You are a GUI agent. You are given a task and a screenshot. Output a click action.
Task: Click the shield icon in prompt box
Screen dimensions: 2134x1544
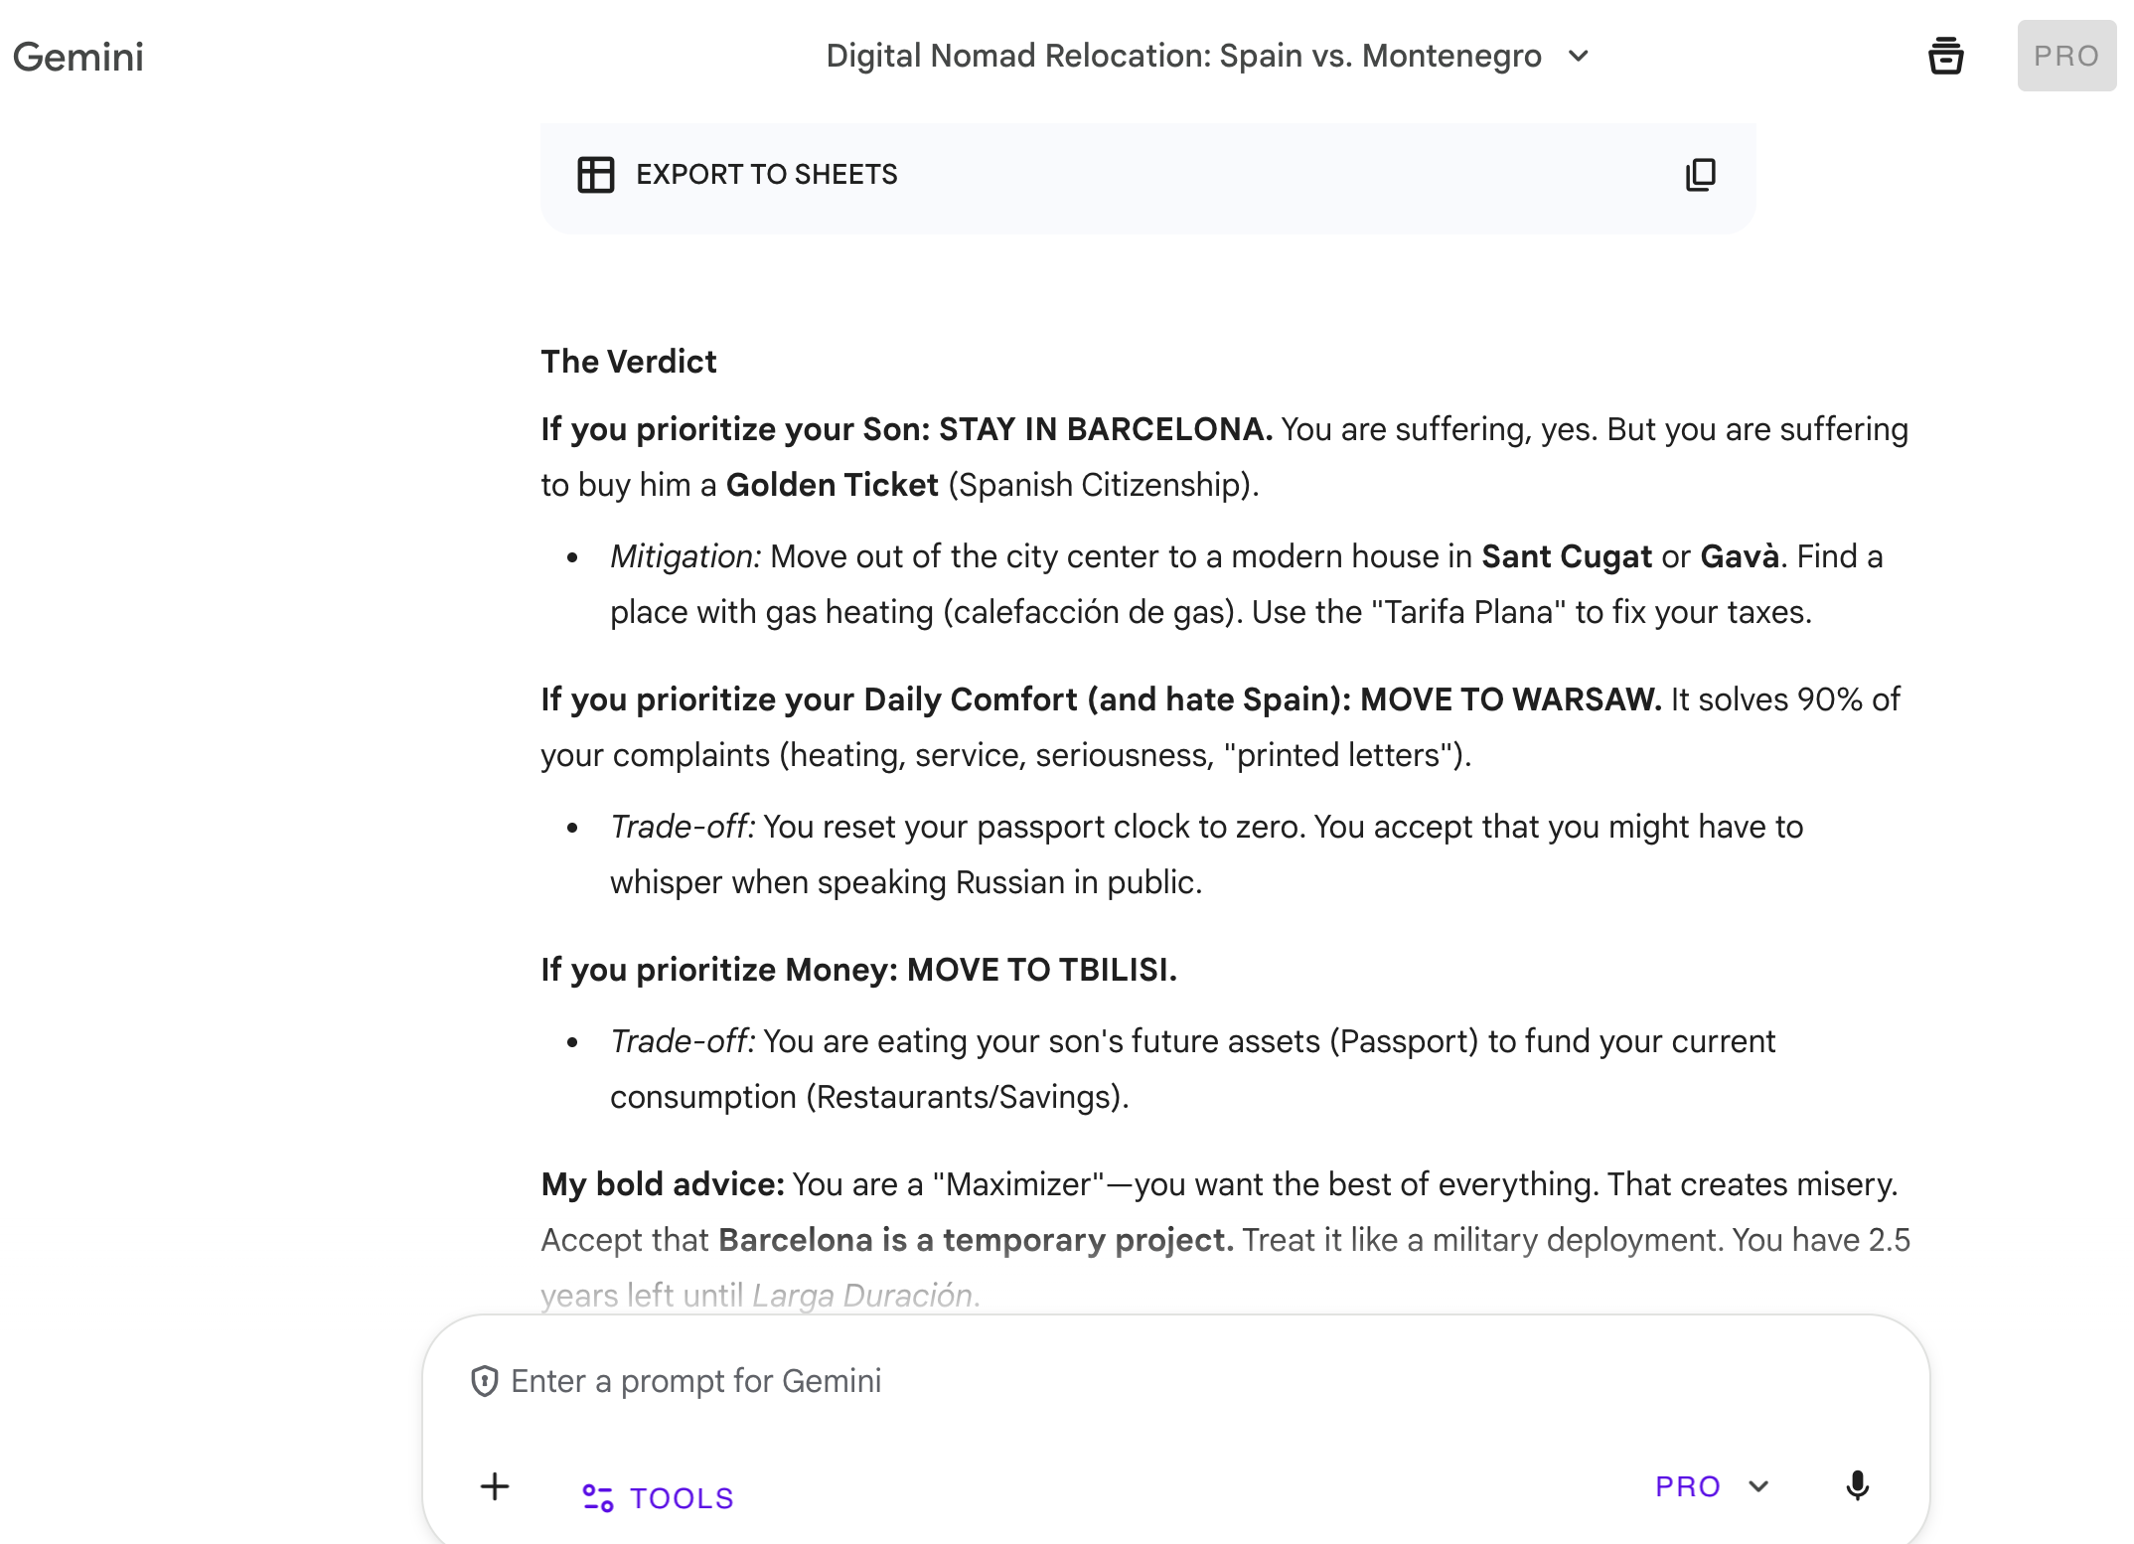point(485,1381)
